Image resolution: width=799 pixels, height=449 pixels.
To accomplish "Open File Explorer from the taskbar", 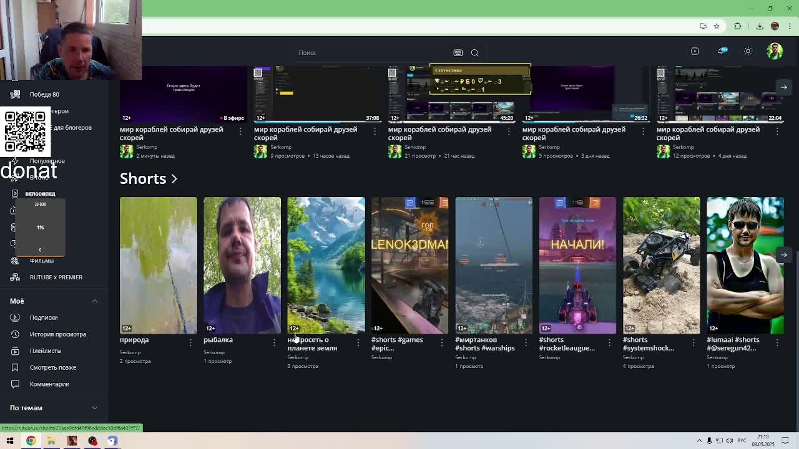I will pos(51,441).
